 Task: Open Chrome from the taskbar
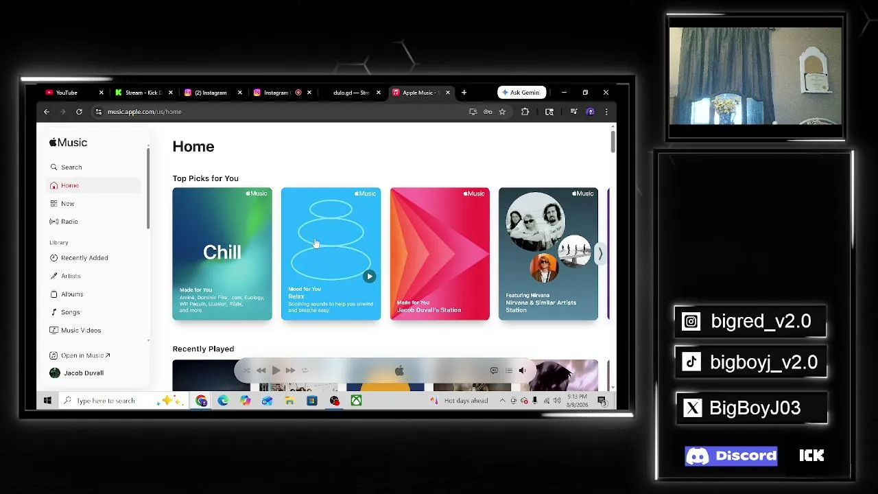pyautogui.click(x=201, y=401)
